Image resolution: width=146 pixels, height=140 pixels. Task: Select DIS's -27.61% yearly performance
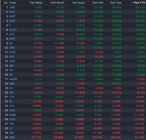pyautogui.click(x=116, y=92)
